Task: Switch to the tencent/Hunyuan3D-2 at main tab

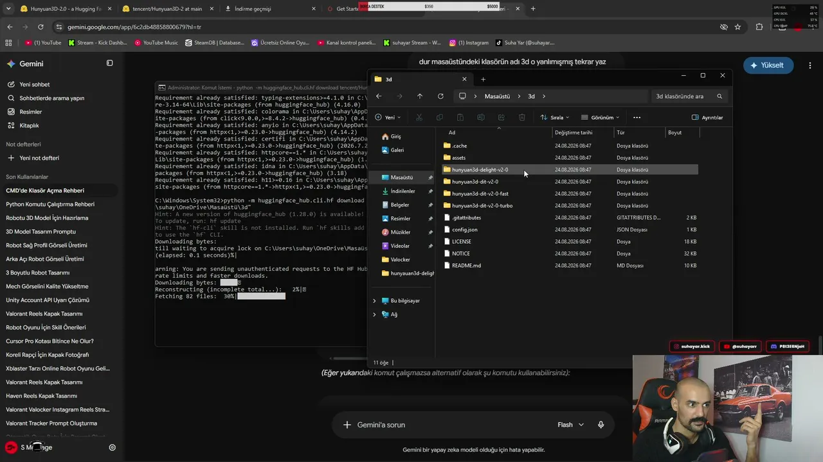Action: [x=170, y=9]
